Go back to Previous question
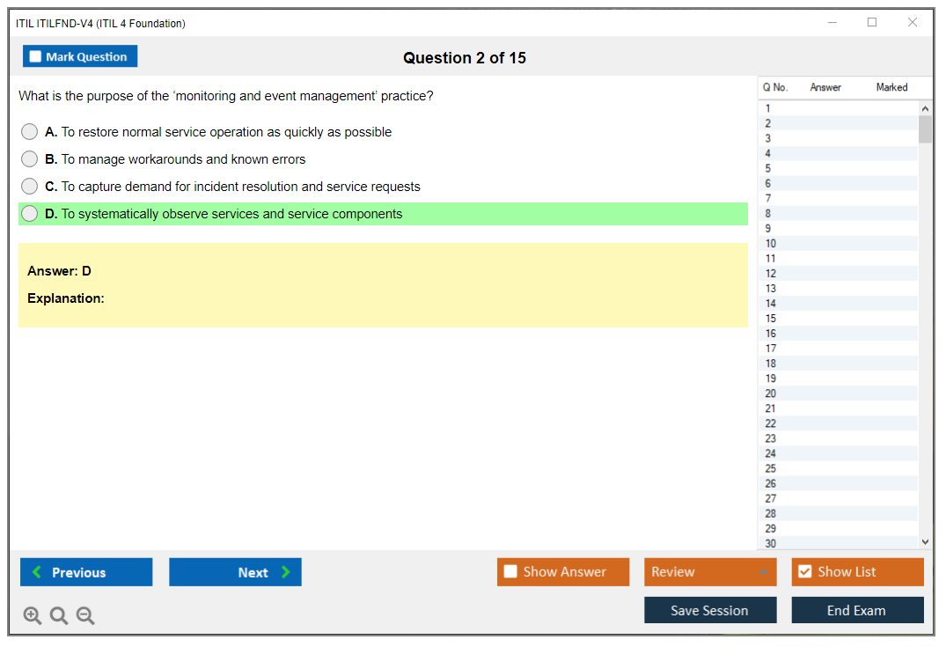The image size is (946, 647). click(x=86, y=572)
